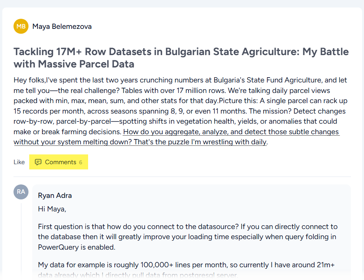This screenshot has height=280, width=364.
Task: Click the 'First question' paragraph in Ryan's comment
Action: tap(187, 227)
